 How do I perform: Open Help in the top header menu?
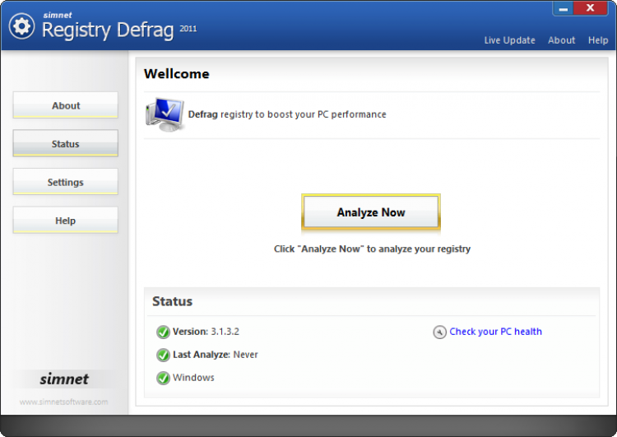click(x=598, y=40)
